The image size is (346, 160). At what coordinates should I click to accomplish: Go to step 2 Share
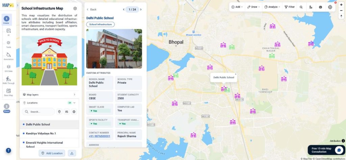tap(7, 108)
